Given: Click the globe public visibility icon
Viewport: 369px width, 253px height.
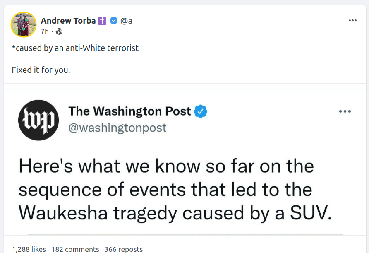Looking at the screenshot, I should click(59, 31).
